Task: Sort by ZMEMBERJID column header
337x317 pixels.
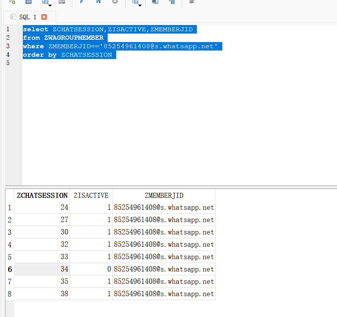Action: click(x=164, y=196)
